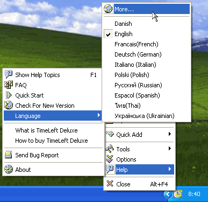Click the About clock icon
This screenshot has height=202, width=208.
click(x=9, y=169)
